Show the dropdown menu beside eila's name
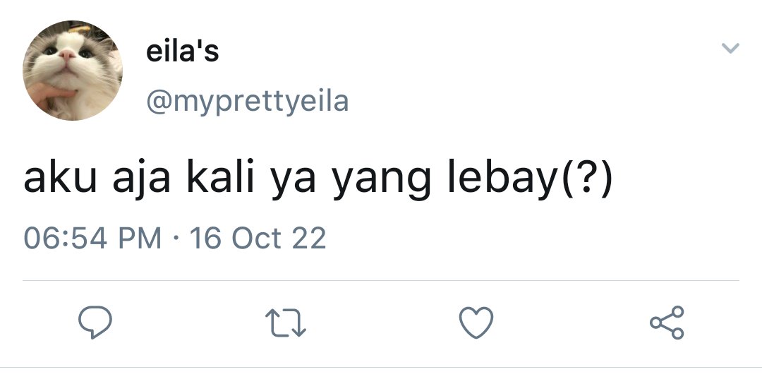Image resolution: width=762 pixels, height=379 pixels. coord(730,47)
